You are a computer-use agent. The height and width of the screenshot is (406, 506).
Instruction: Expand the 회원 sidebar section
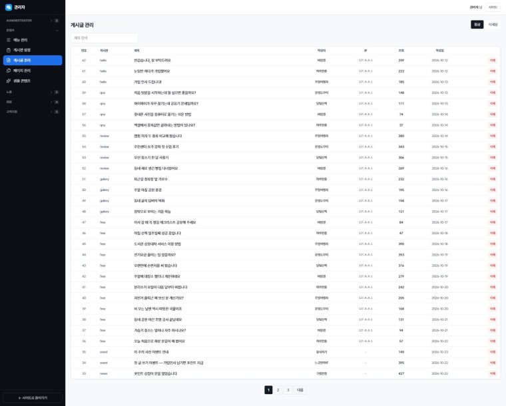tap(33, 102)
